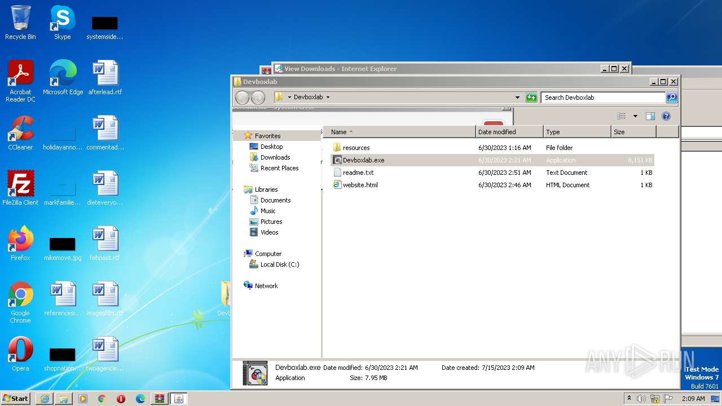Select the Recycle Bin desktop icon
This screenshot has width=722, height=406.
coord(20,23)
